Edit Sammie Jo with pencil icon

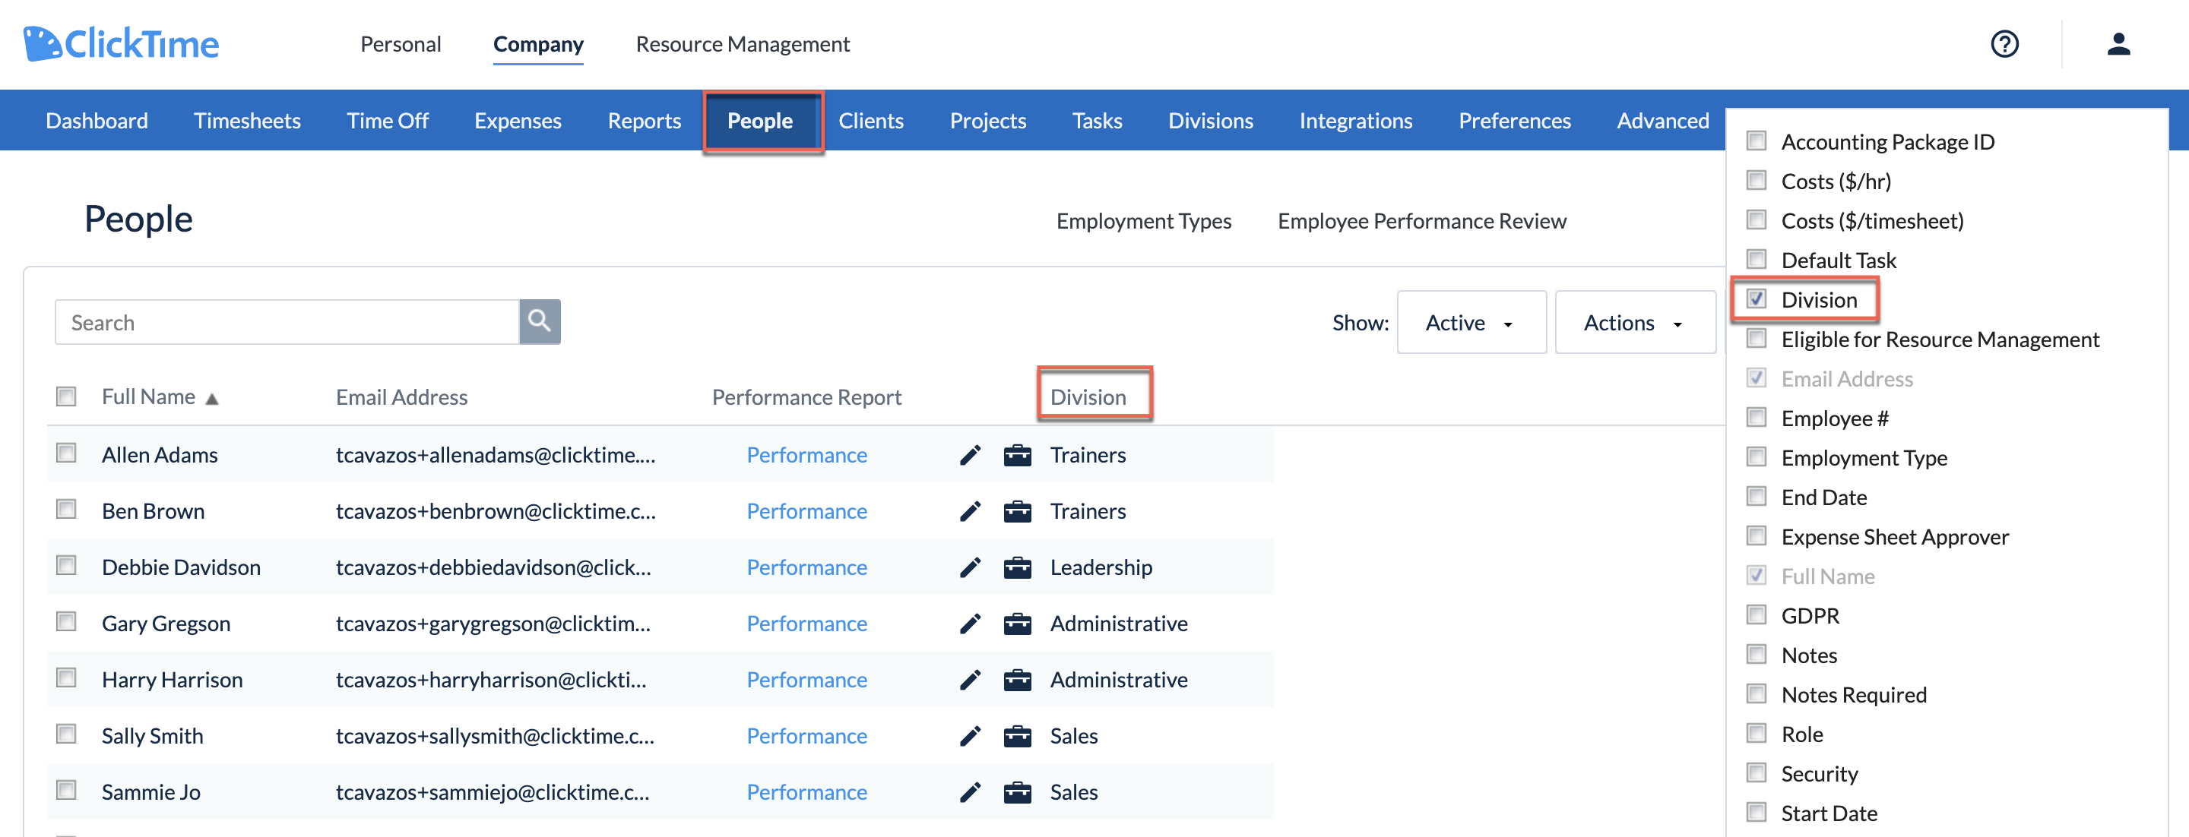click(970, 792)
